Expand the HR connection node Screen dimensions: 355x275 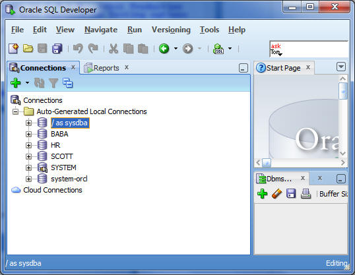pos(28,145)
